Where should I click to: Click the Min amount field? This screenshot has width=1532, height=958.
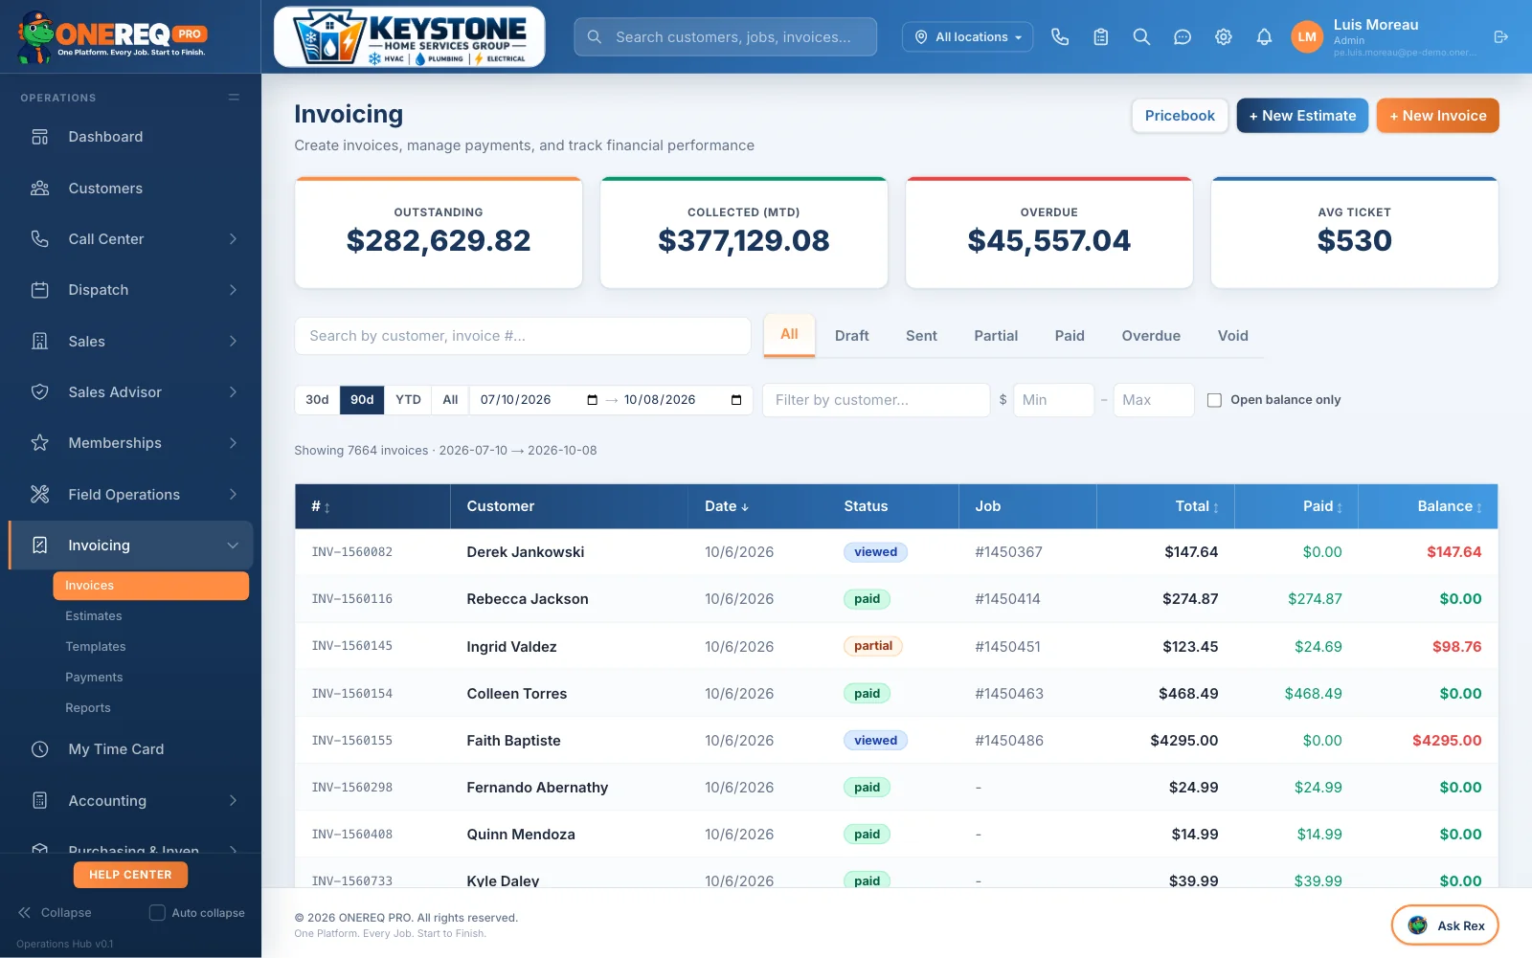coord(1053,400)
